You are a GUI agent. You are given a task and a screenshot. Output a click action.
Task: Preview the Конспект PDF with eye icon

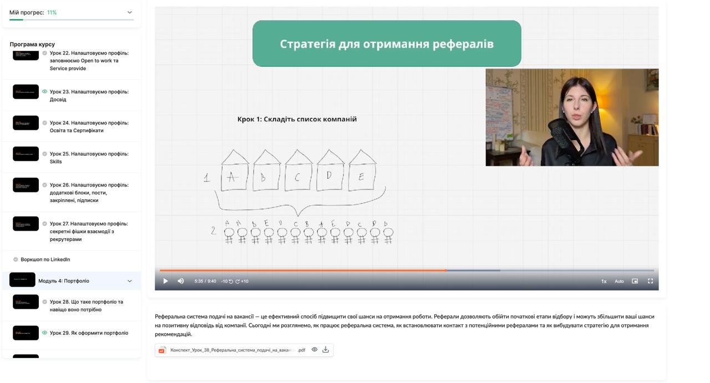coord(315,350)
